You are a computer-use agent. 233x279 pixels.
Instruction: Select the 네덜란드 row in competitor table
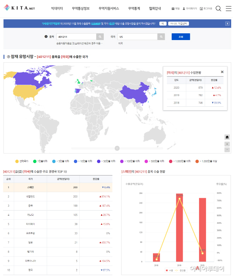pos(58,196)
